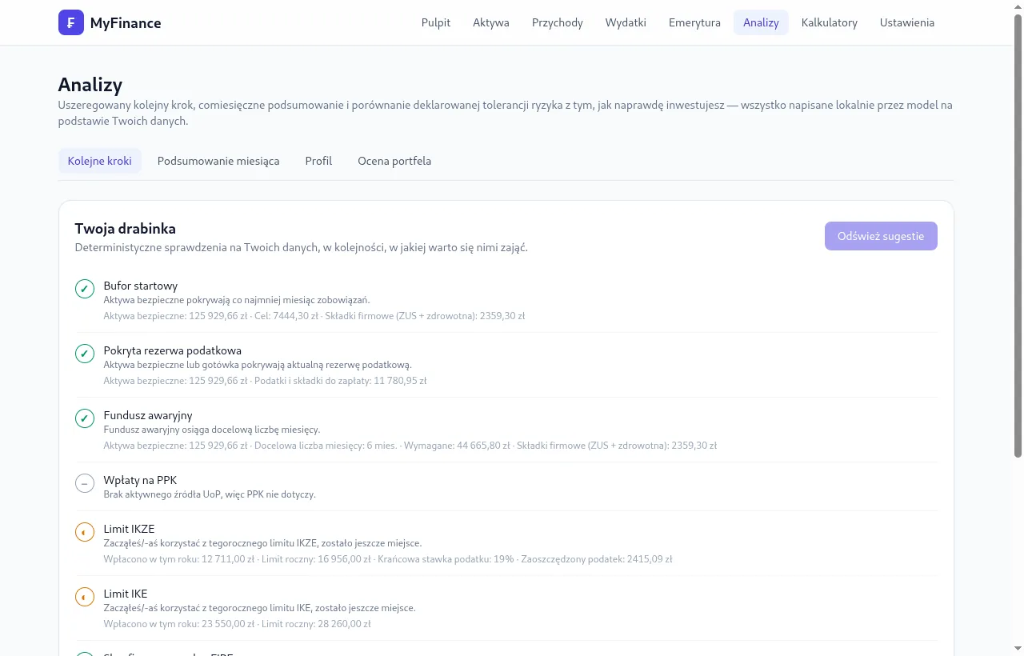
Task: Click 'Docelowa liczba miesięcy: 6 mies.' text
Action: 326,446
